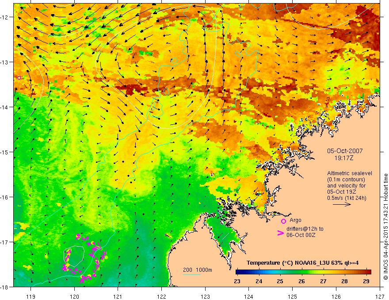Click the longitude axis label "125"

click(293, 296)
